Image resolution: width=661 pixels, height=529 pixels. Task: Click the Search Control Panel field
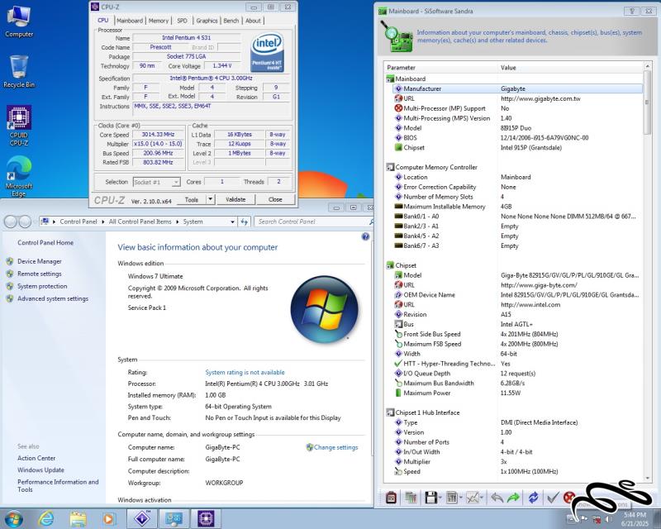(x=312, y=222)
